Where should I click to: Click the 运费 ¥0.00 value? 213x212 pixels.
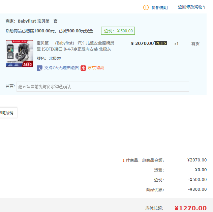tap(201, 170)
